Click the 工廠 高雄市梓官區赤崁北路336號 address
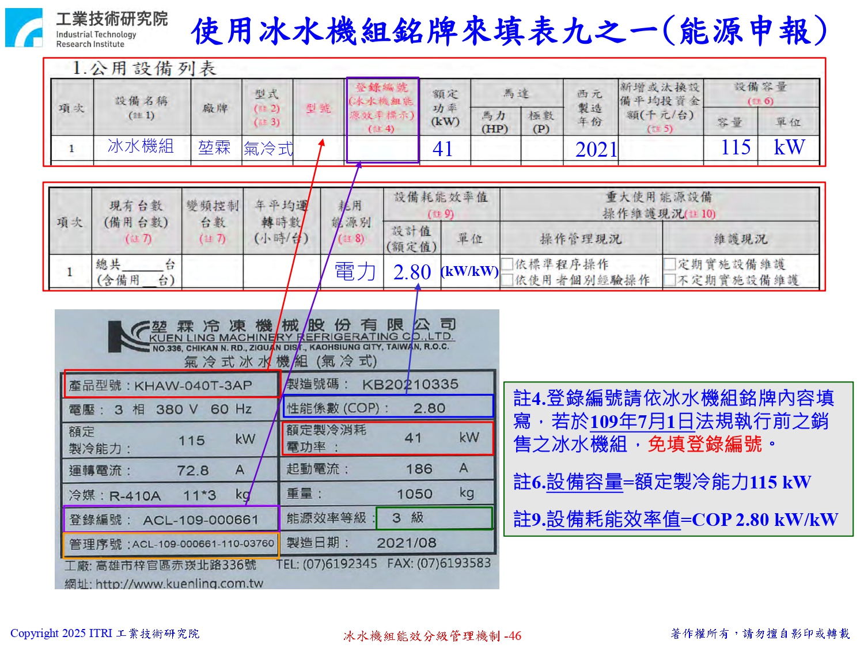The width and height of the screenshot is (864, 648). (x=161, y=565)
